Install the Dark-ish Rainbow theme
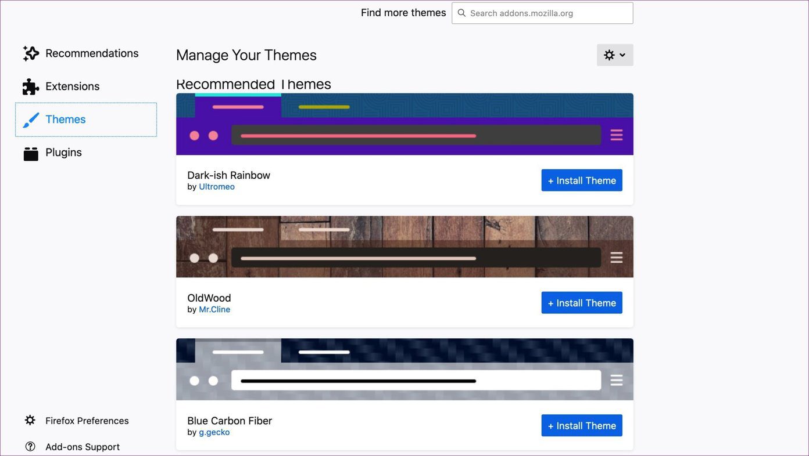 pos(582,180)
